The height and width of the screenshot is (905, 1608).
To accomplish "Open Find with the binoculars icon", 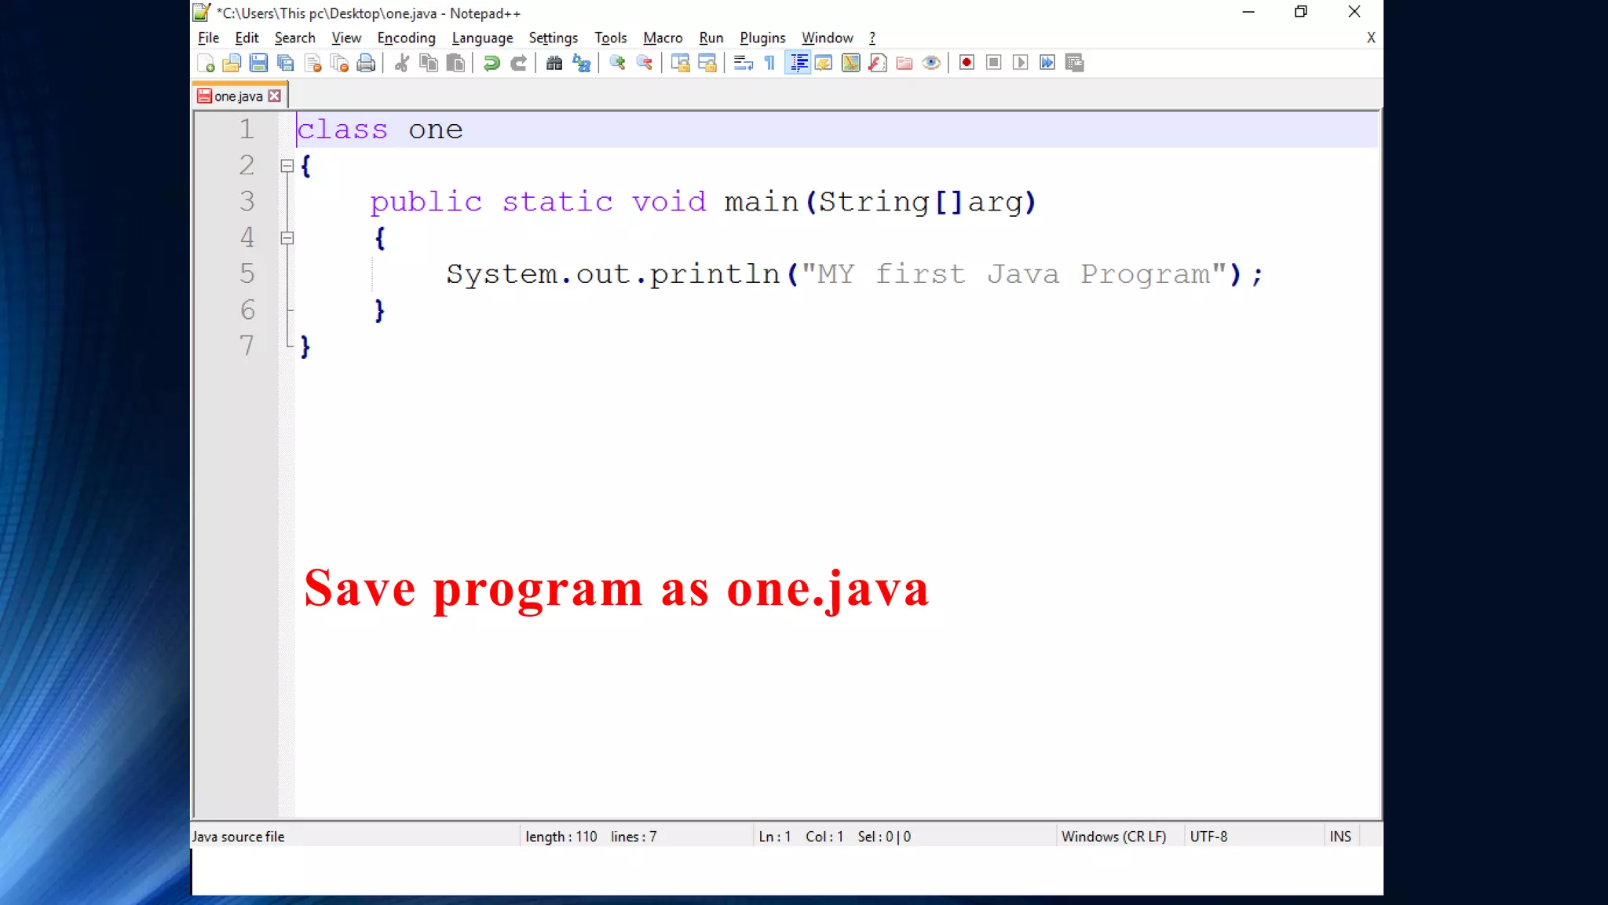I will (x=554, y=63).
